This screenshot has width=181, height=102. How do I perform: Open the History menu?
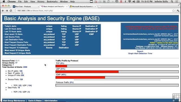41,1
